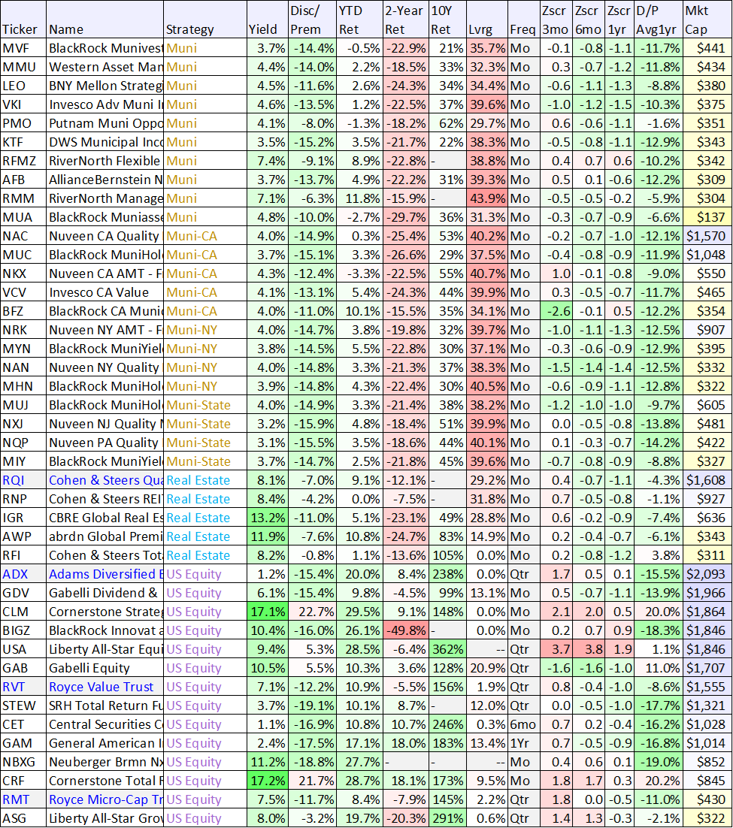Select NBXG D/P Avg1yr -19.0%

pyautogui.click(x=658, y=762)
